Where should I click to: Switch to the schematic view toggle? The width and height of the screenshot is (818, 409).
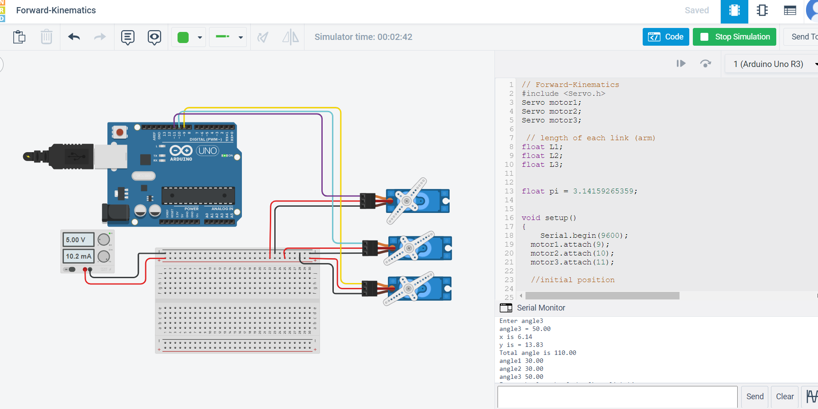(762, 10)
